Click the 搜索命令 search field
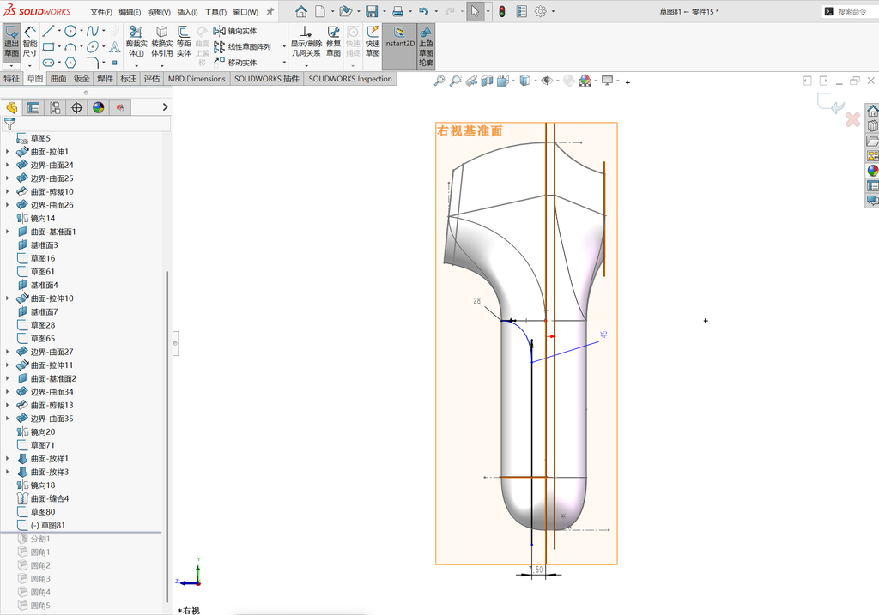 (852, 11)
